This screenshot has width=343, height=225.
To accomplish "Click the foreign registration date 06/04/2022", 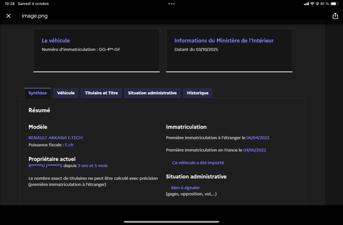I will (258, 138).
